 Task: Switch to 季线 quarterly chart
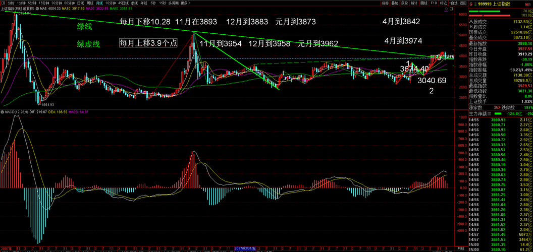(135, 3)
